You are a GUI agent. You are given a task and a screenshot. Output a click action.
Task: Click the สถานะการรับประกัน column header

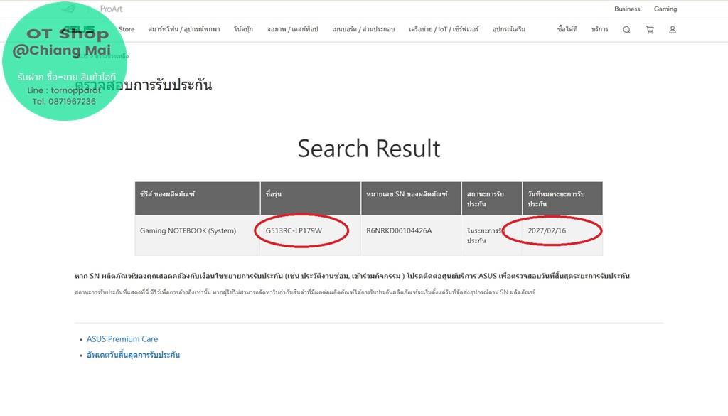click(492, 198)
